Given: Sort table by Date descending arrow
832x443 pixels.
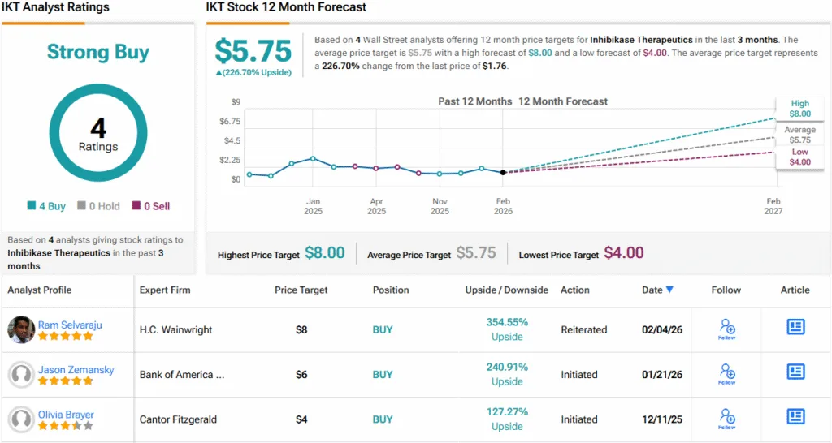Looking at the screenshot, I should coord(669,290).
